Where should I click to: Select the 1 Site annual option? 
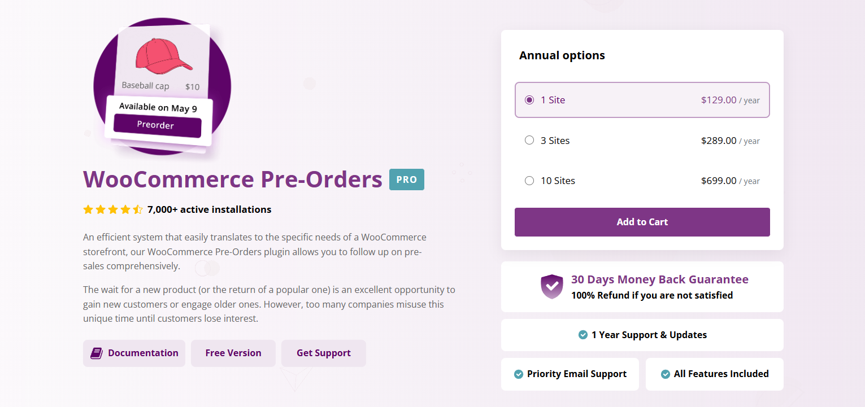(x=529, y=99)
